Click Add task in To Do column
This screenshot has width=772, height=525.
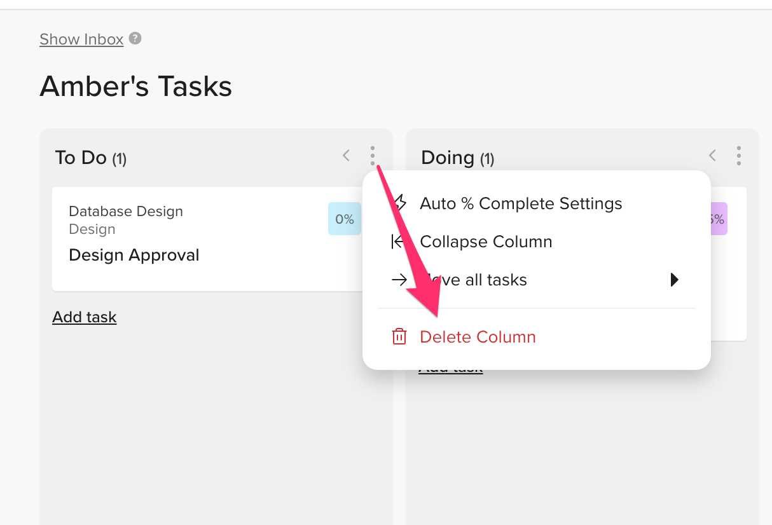point(85,317)
